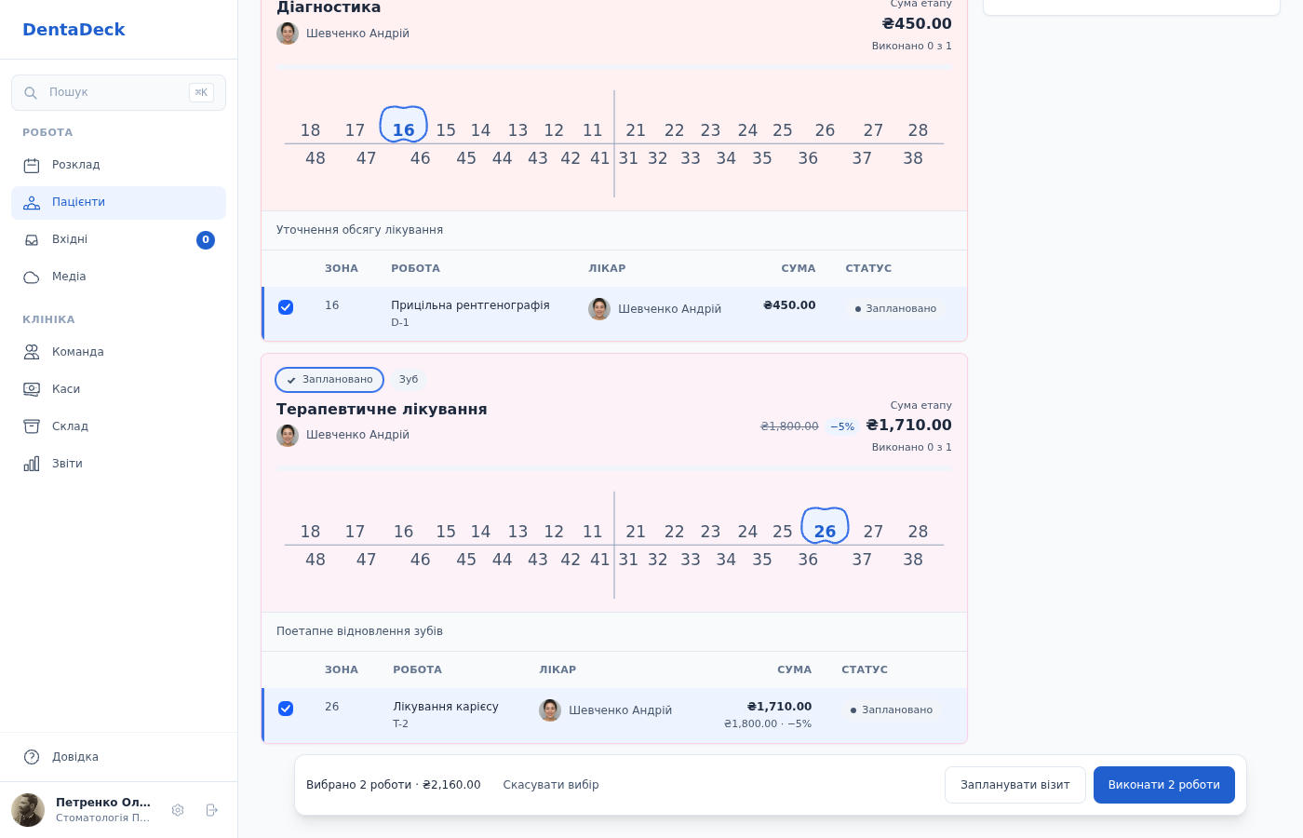This screenshot has height=838, width=1303.
Task: Open the Звіти bar chart icon
Action: tap(32, 464)
